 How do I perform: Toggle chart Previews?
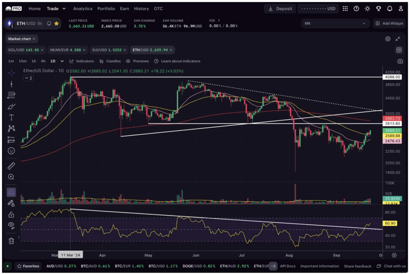137,61
